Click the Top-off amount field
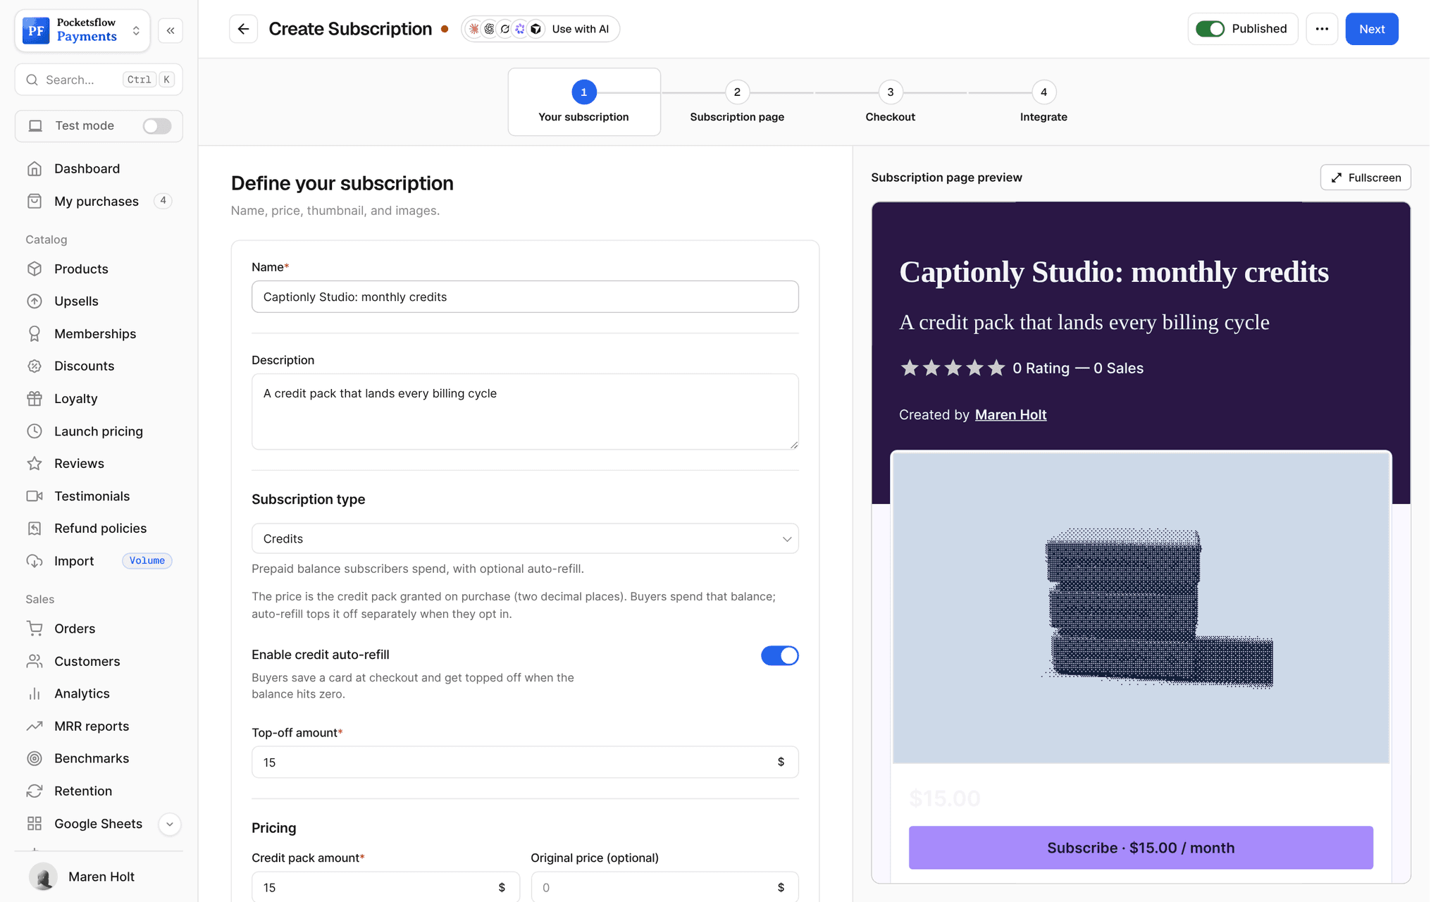The image size is (1443, 902). [x=525, y=762]
